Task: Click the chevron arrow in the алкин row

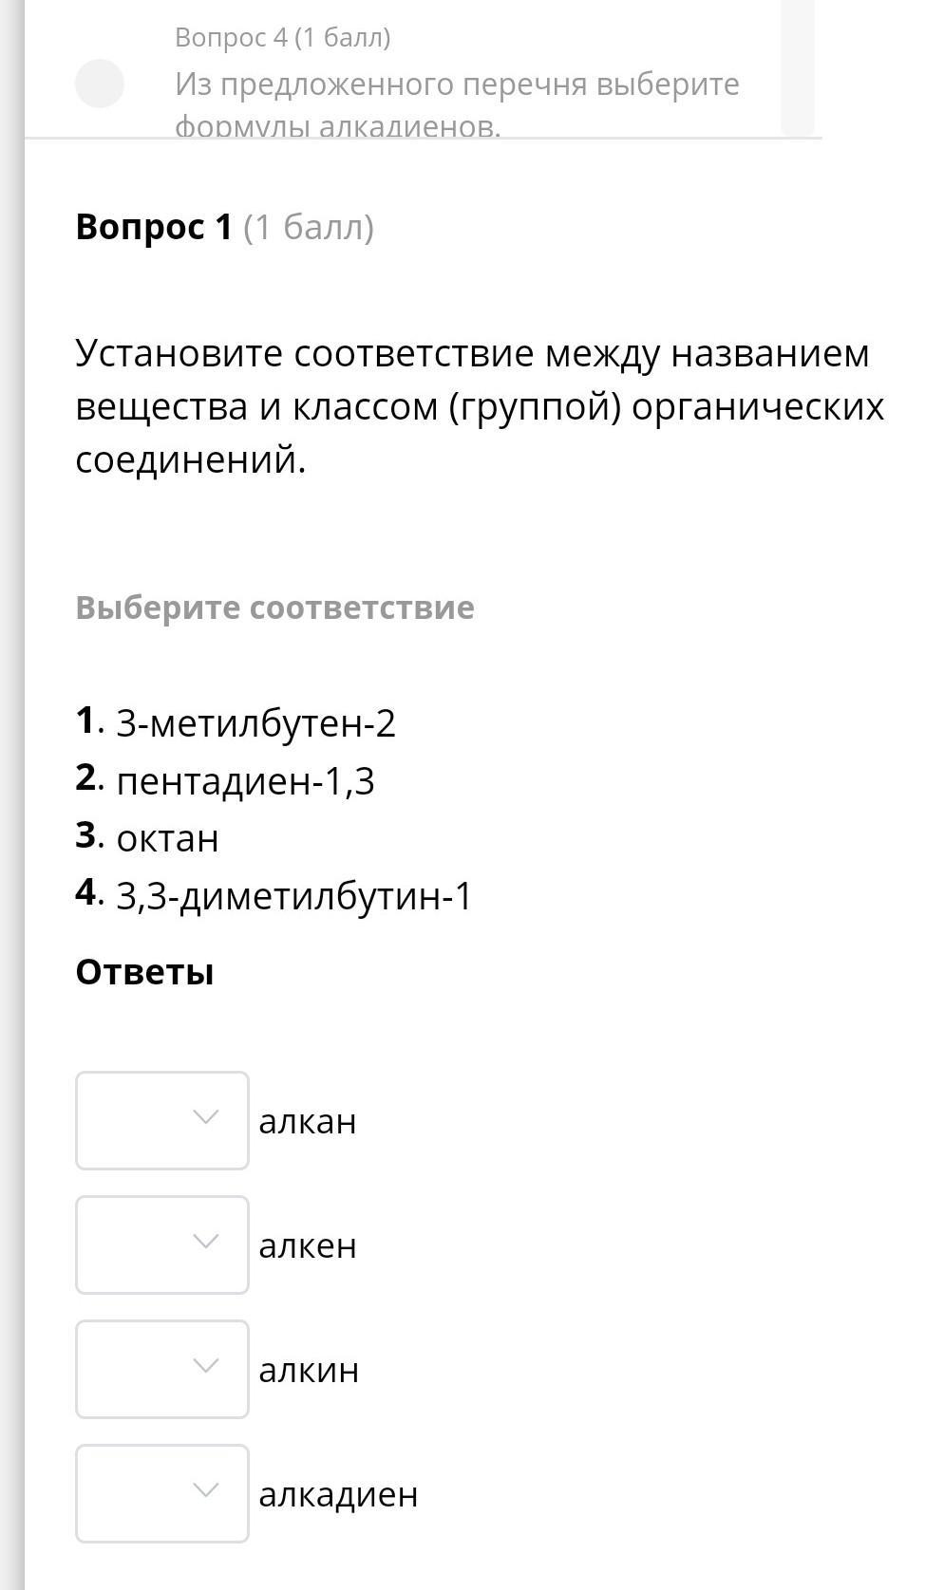Action: [x=205, y=1366]
